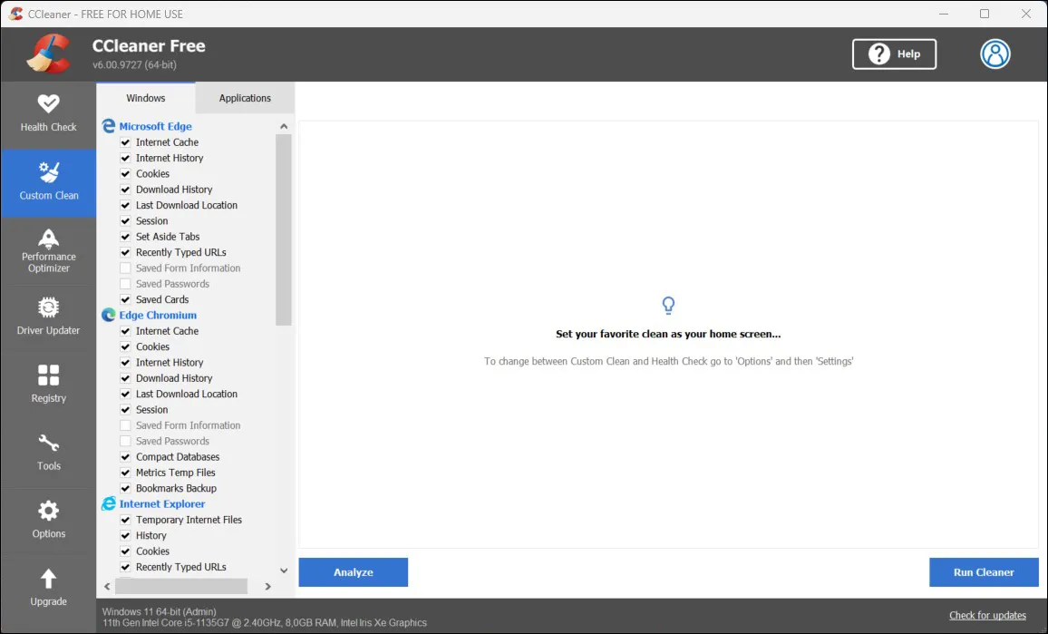Select the Custom Clean broom icon
This screenshot has height=634, width=1048.
49,172
